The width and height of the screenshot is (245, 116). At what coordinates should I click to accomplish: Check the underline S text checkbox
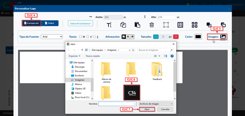(x=94, y=37)
